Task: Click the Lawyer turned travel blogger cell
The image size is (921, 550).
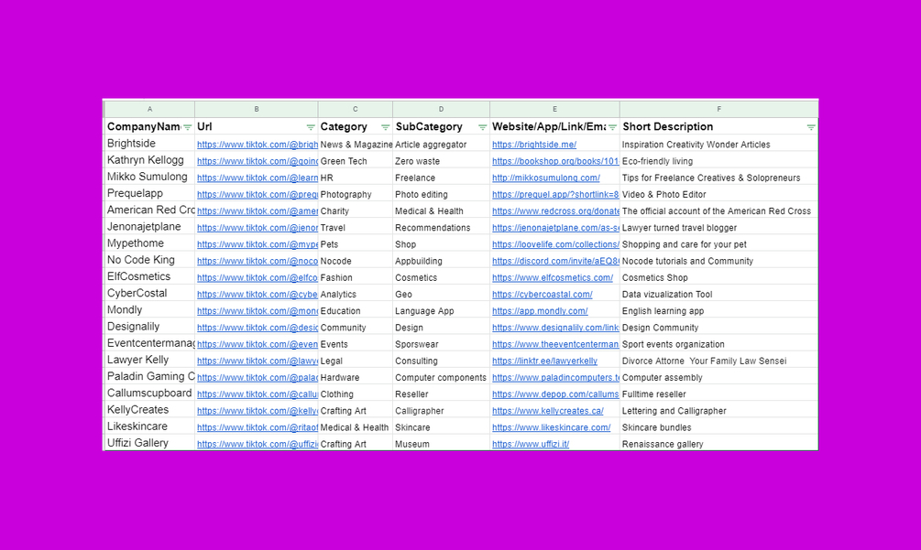Action: click(x=719, y=228)
